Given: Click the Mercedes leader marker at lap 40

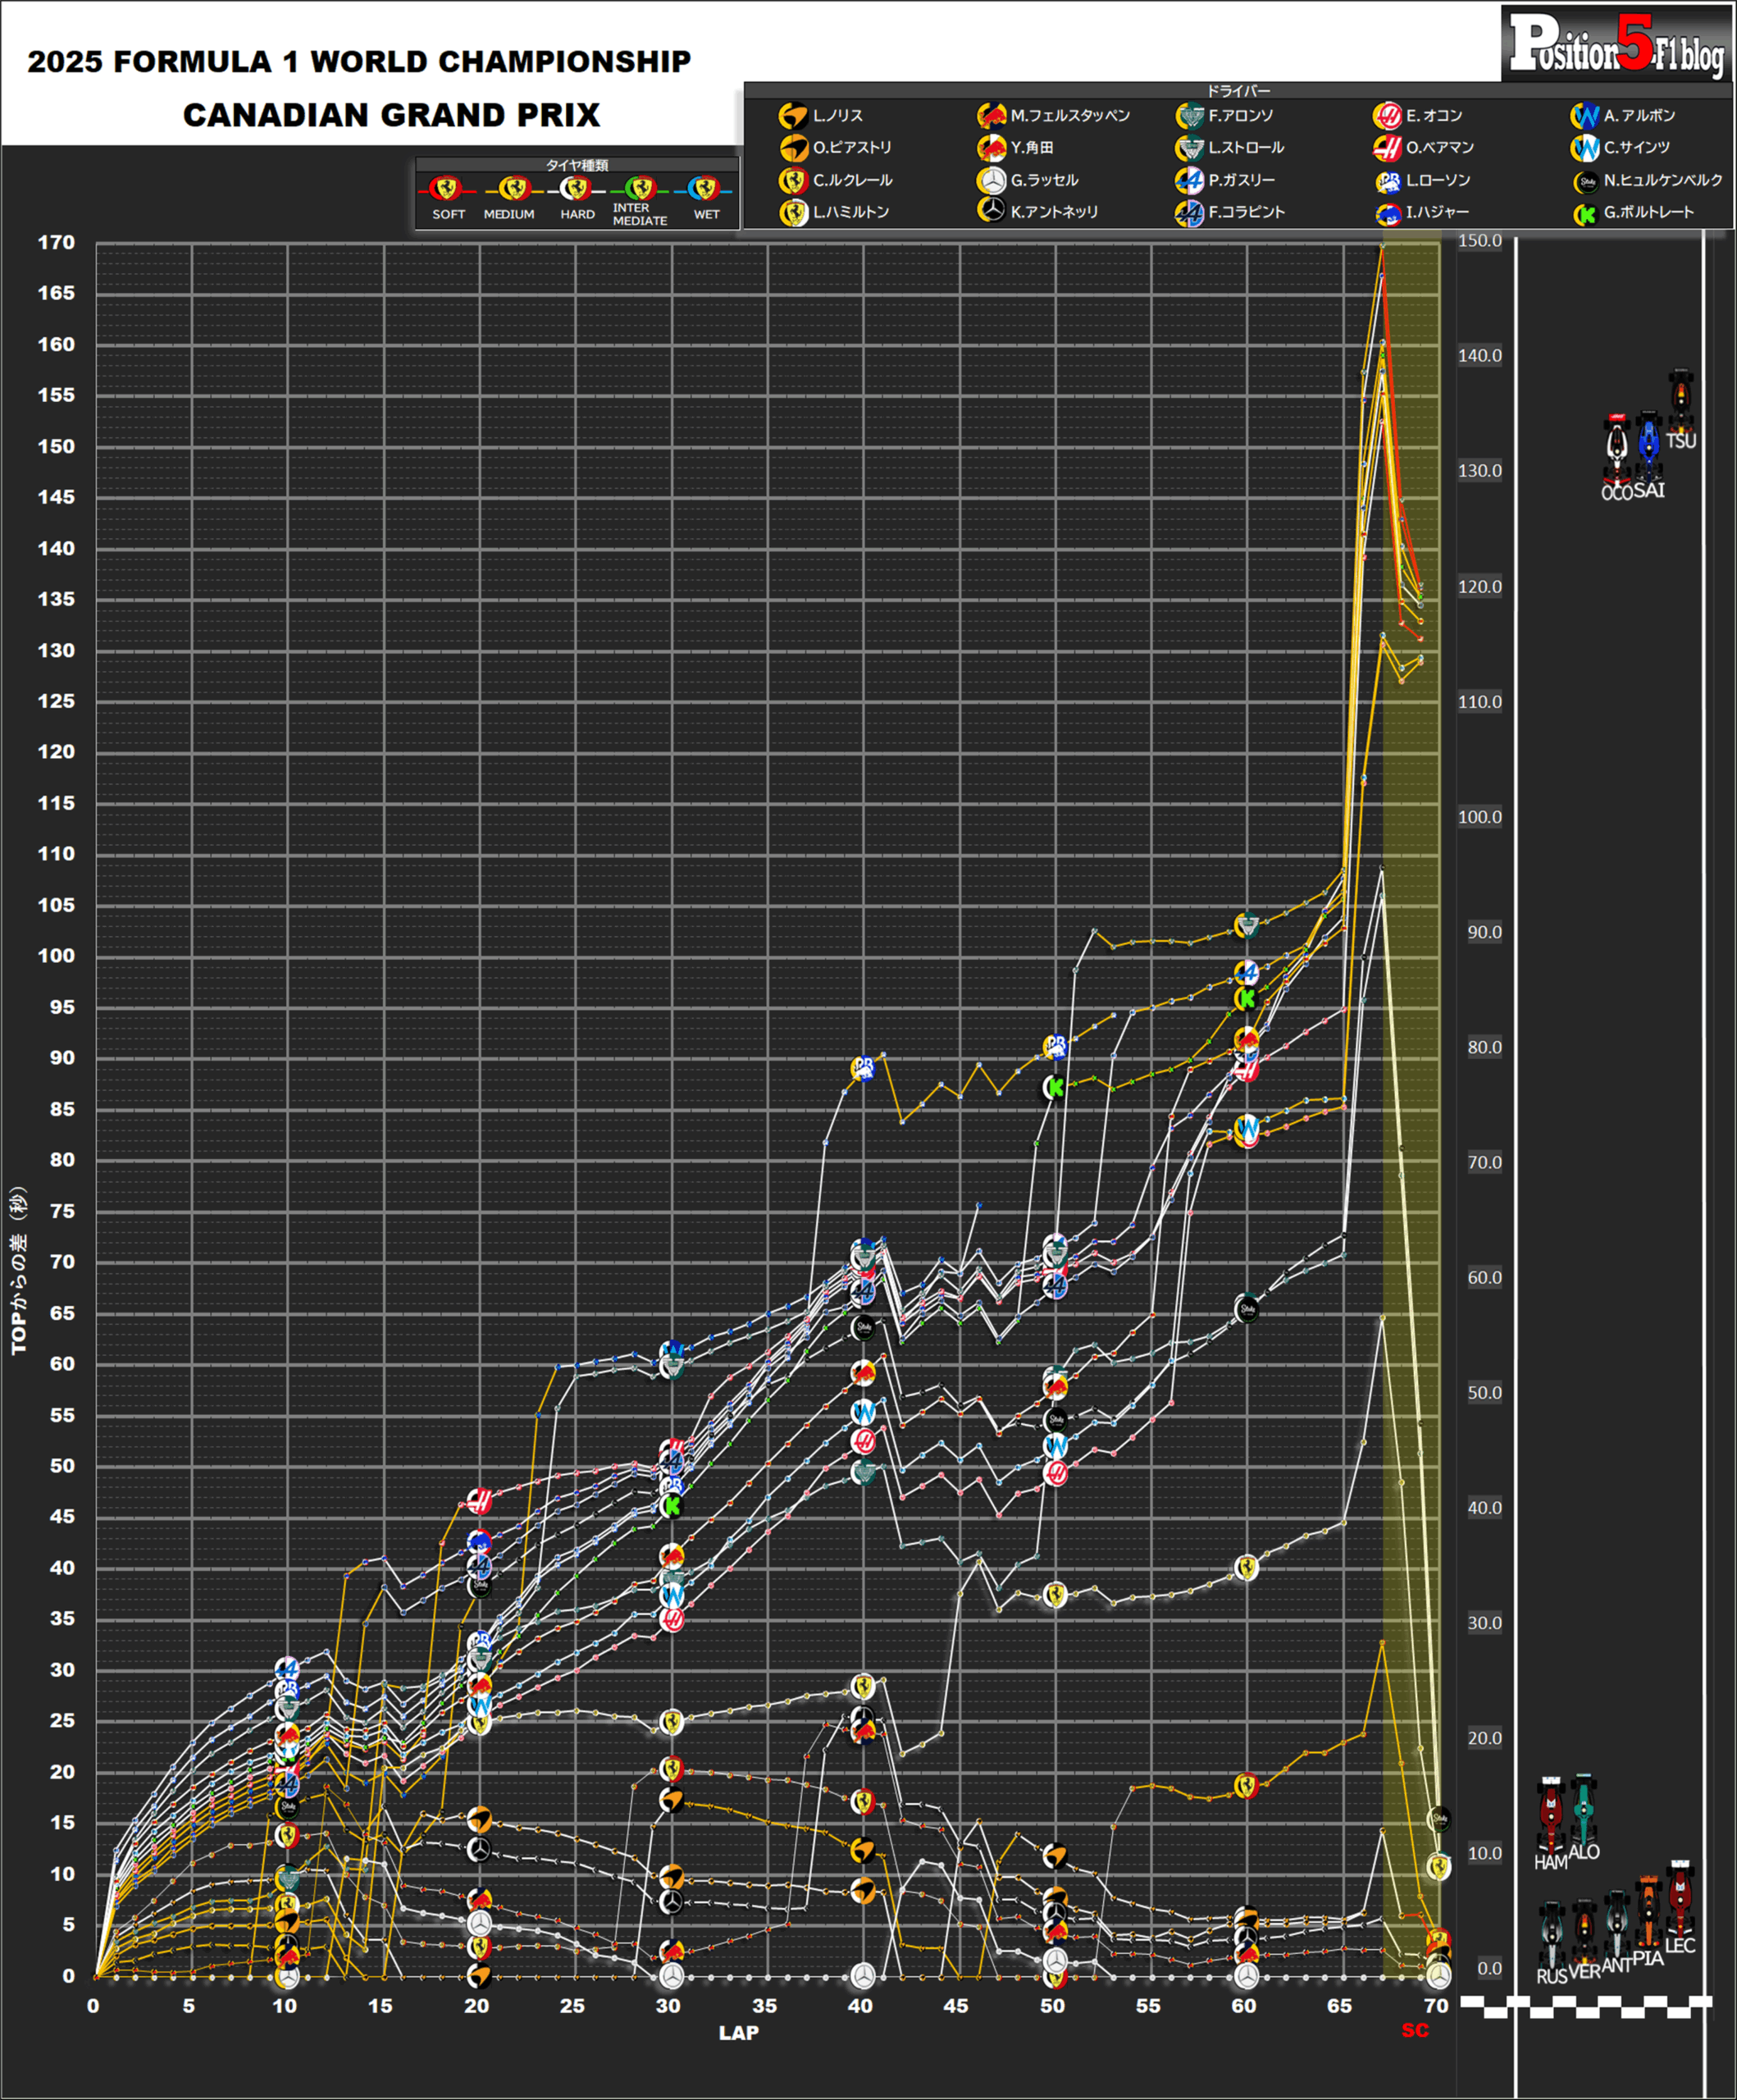Looking at the screenshot, I should point(863,1975).
